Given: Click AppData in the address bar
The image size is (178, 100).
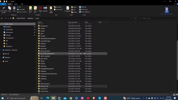Looking at the screenshot, I should click(30, 18).
